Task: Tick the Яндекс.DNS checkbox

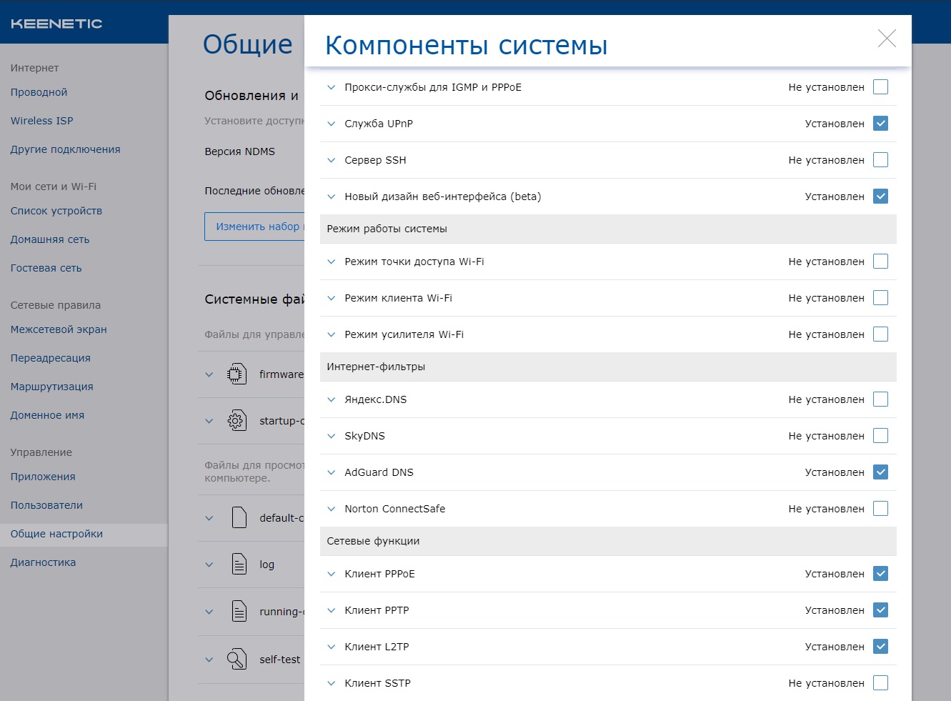Action: pos(881,399)
